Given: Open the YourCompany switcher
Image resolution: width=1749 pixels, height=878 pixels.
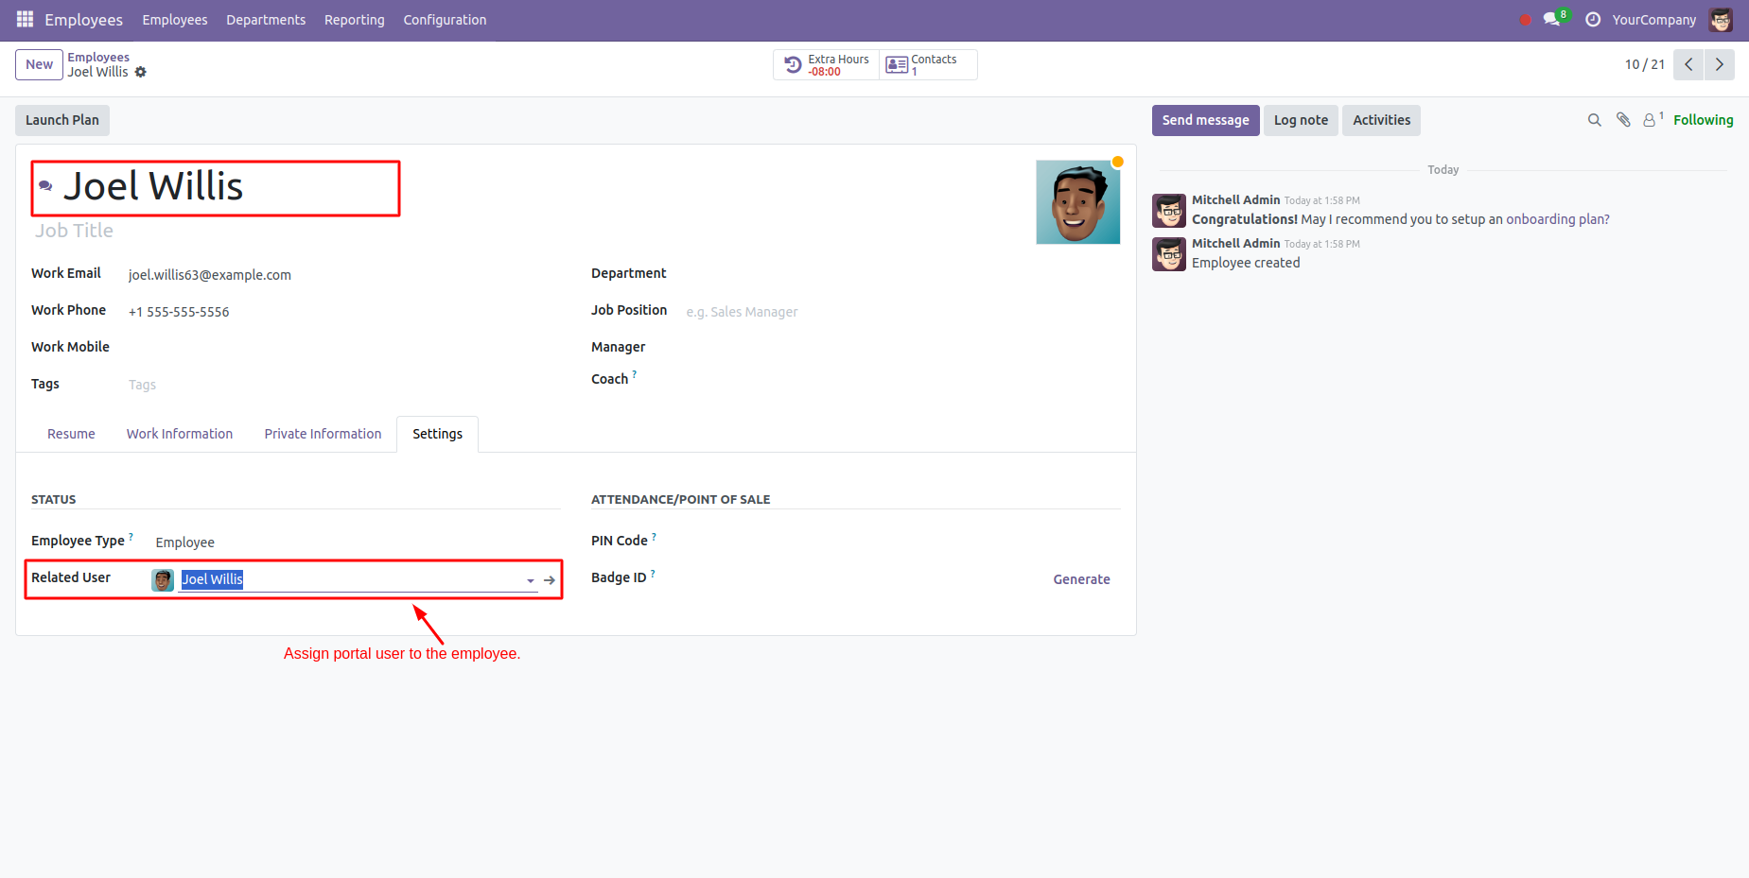Looking at the screenshot, I should pos(1653,20).
